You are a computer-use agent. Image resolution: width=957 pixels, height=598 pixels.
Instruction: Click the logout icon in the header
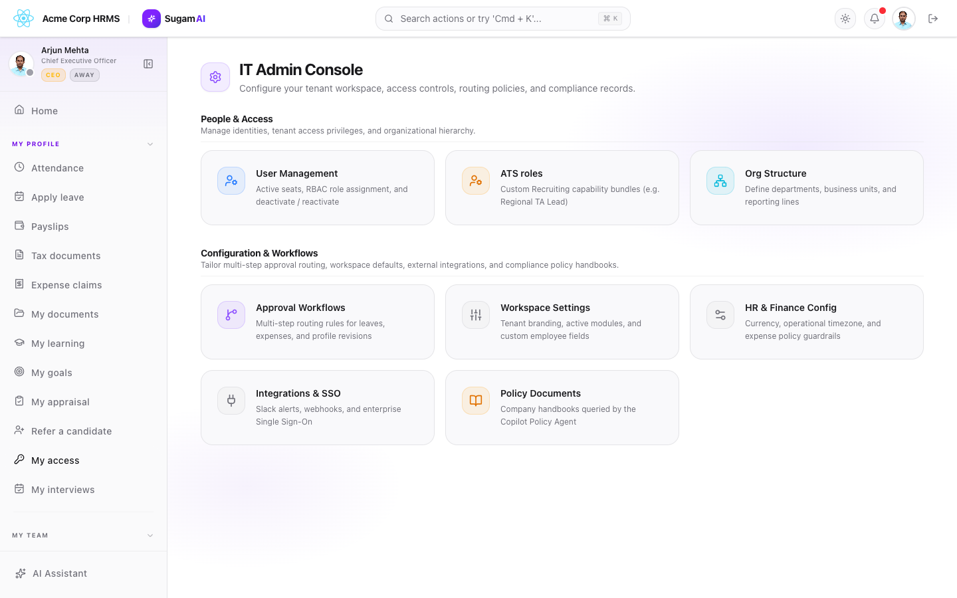click(933, 19)
